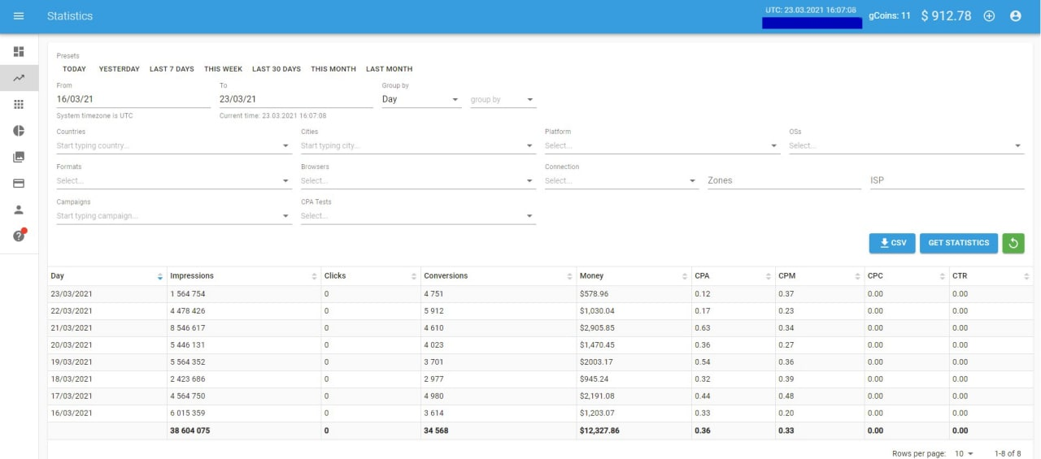Viewport: 1041px width, 459px height.
Task: Select the YESTERDAY preset
Action: [x=119, y=69]
